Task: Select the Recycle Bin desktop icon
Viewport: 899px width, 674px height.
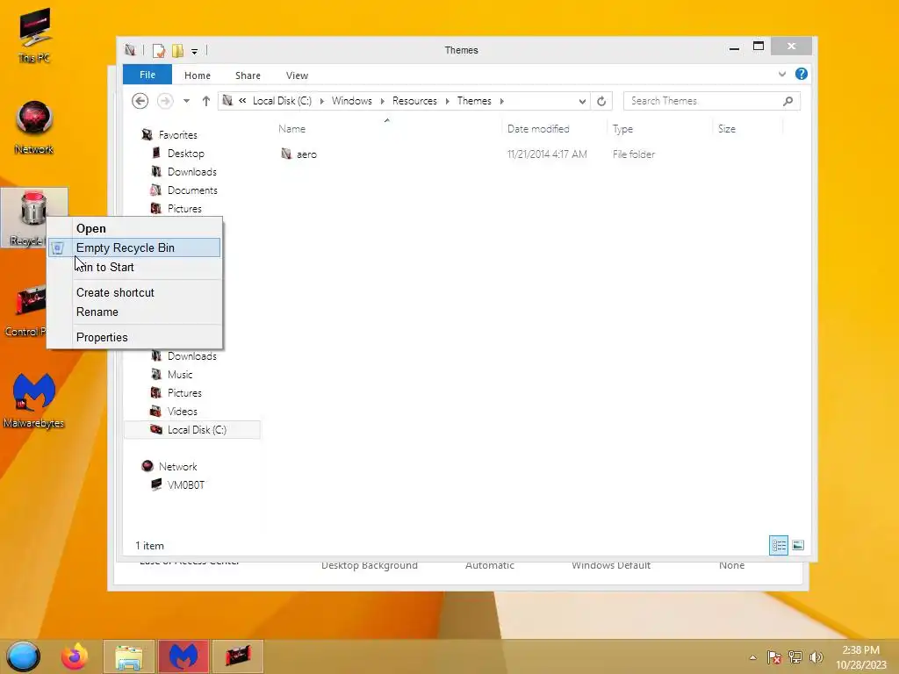Action: tap(33, 218)
